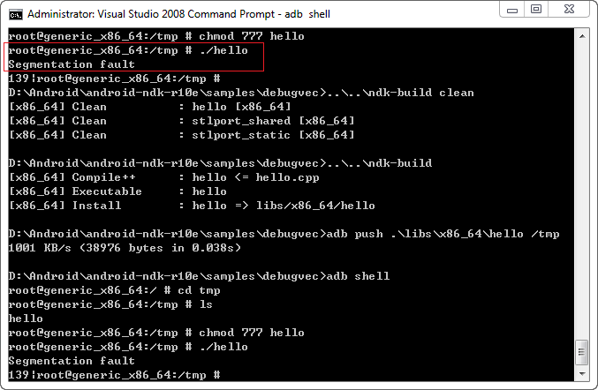Click the scrollbar up arrow
This screenshot has width=598, height=390.
click(x=582, y=36)
